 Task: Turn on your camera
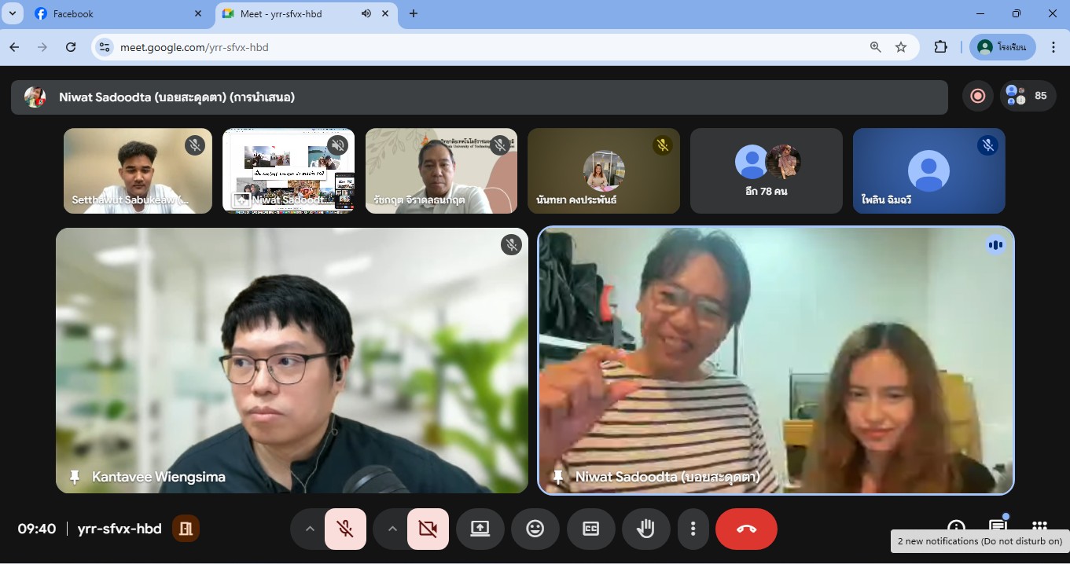coord(428,529)
